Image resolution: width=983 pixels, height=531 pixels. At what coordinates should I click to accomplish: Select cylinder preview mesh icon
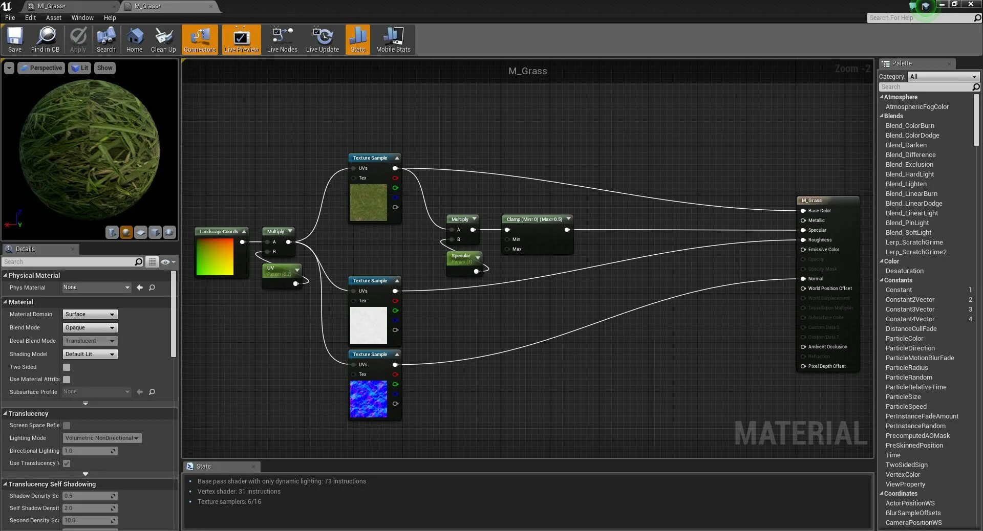pyautogui.click(x=112, y=232)
